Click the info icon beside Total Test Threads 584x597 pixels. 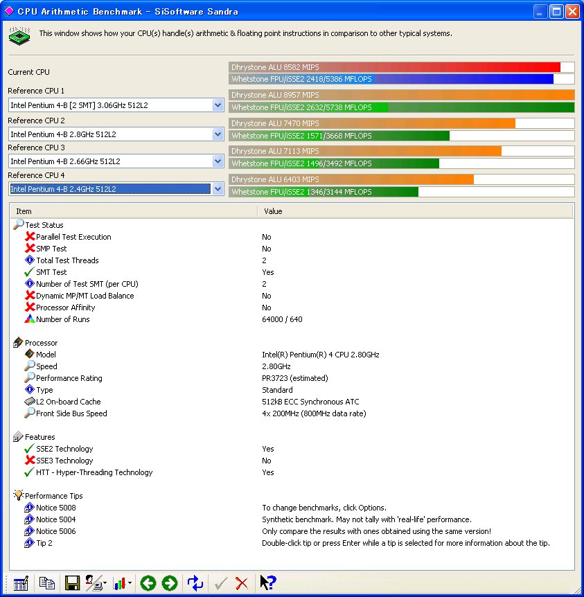click(30, 260)
